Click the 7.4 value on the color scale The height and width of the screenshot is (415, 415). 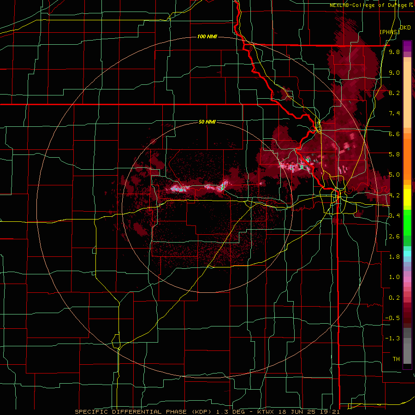tap(394, 113)
